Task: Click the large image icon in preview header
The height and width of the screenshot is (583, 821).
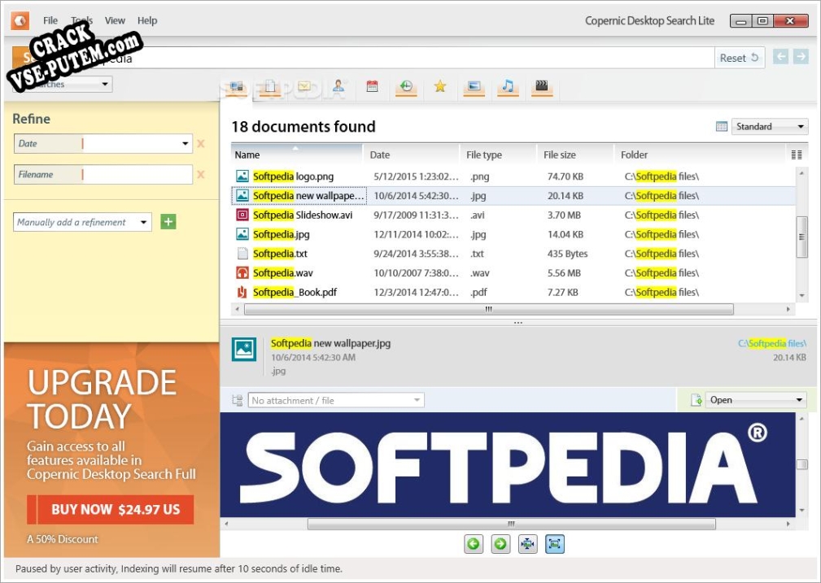Action: click(244, 350)
